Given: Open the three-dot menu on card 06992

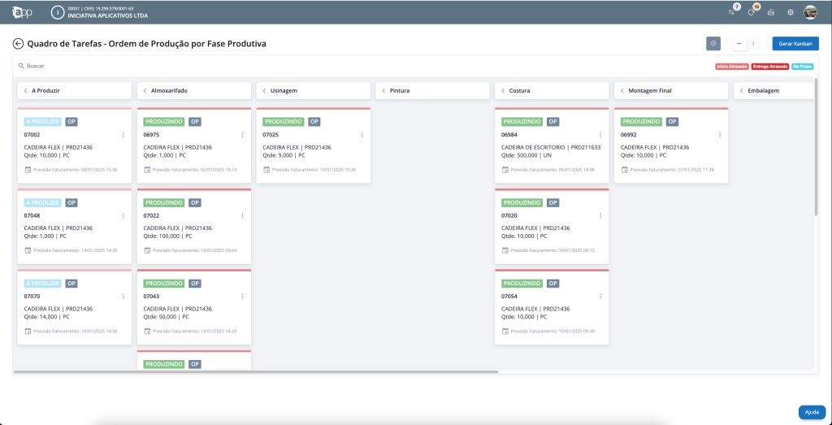Looking at the screenshot, I should pos(720,135).
